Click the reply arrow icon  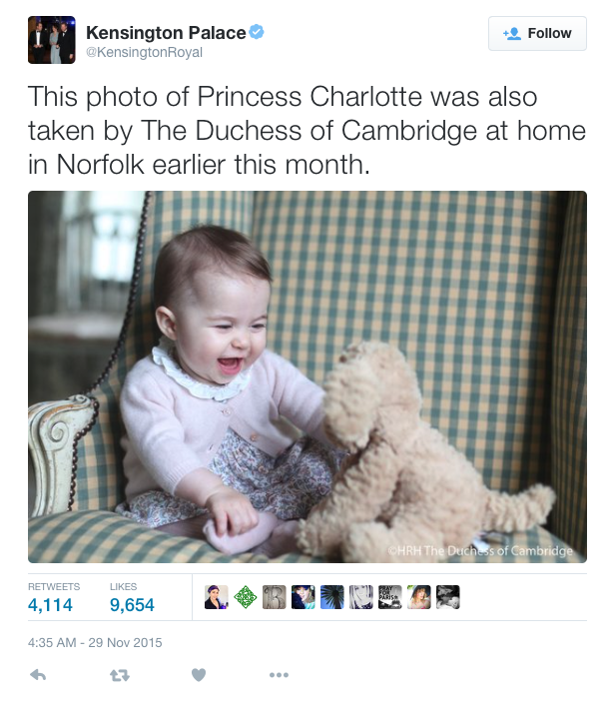point(38,674)
